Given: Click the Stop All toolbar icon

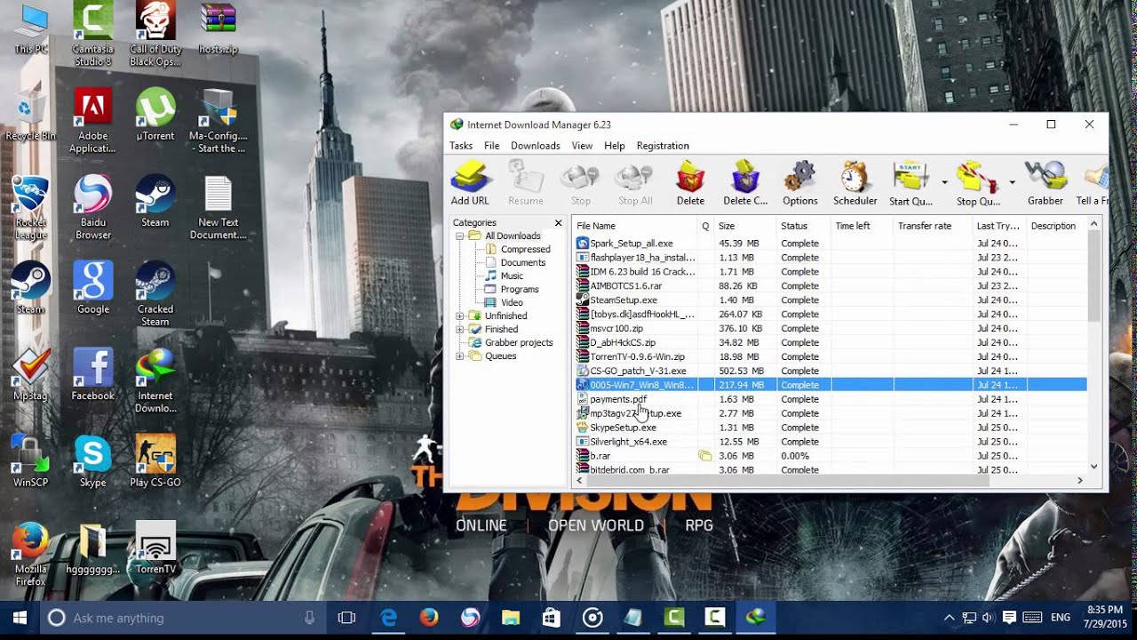Looking at the screenshot, I should [635, 183].
